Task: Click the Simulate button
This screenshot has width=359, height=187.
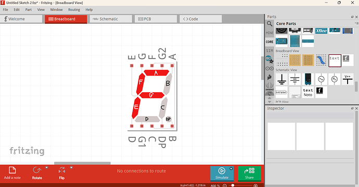Action: (222, 174)
